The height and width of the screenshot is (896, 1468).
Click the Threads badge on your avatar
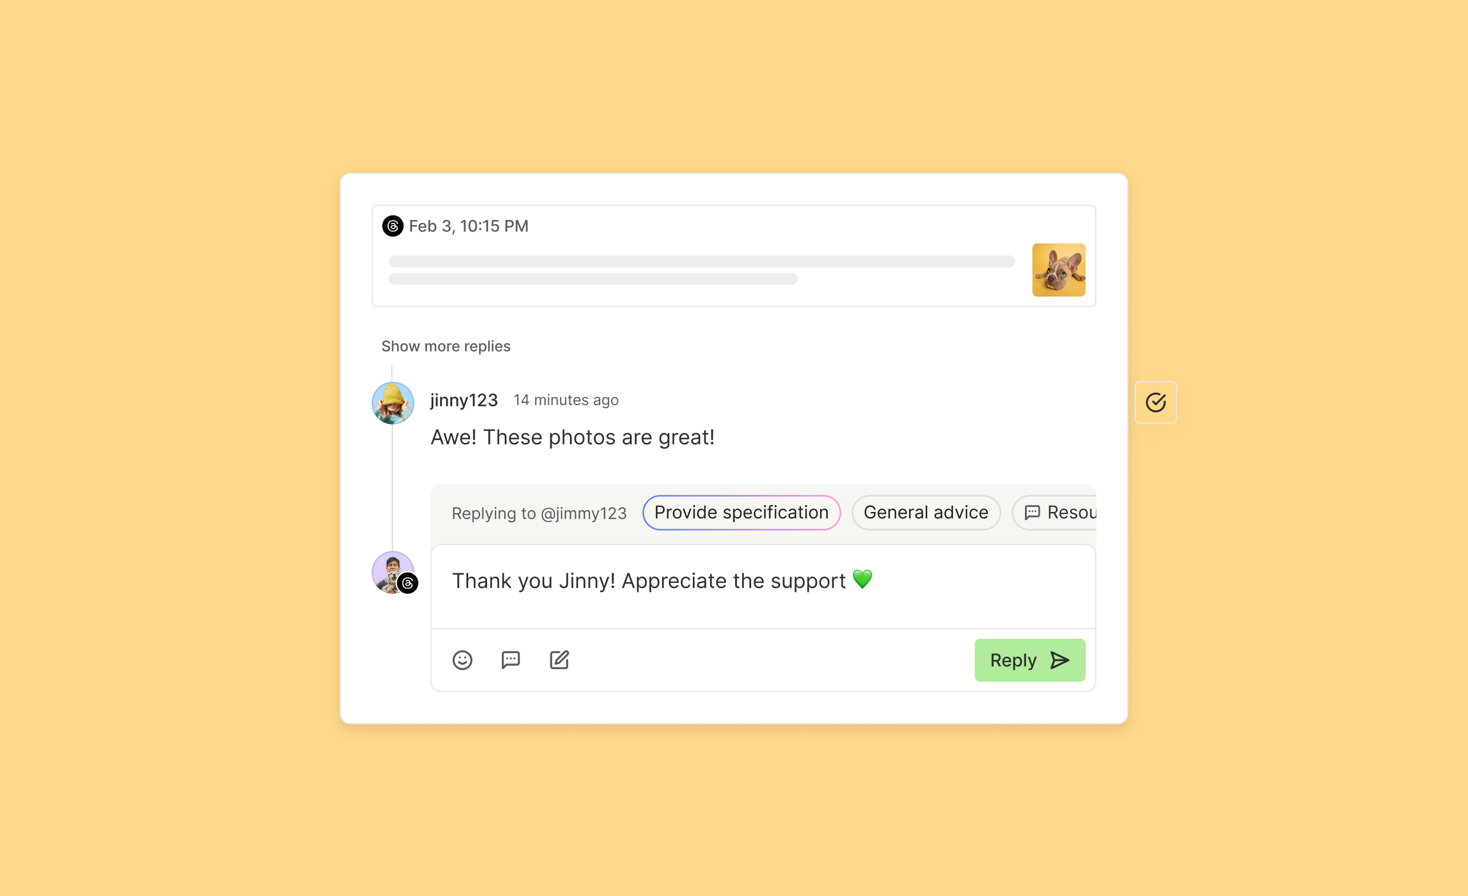coord(408,583)
